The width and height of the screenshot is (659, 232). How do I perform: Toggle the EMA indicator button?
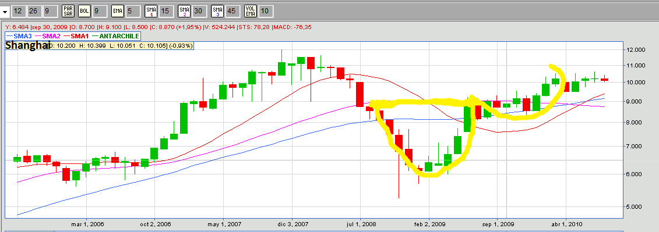click(118, 11)
